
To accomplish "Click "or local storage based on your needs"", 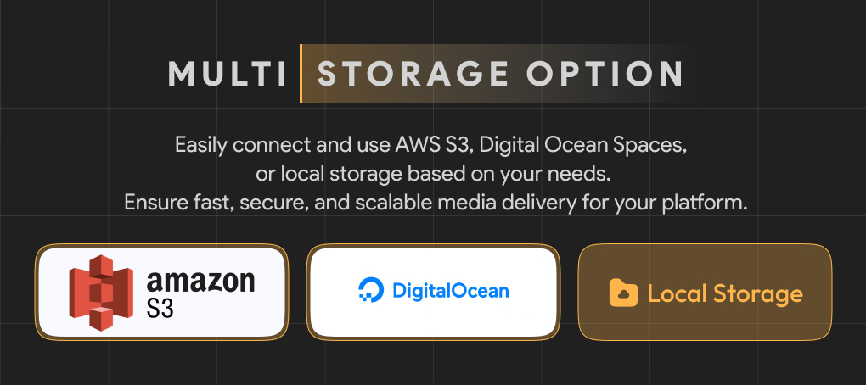I will click(x=433, y=174).
